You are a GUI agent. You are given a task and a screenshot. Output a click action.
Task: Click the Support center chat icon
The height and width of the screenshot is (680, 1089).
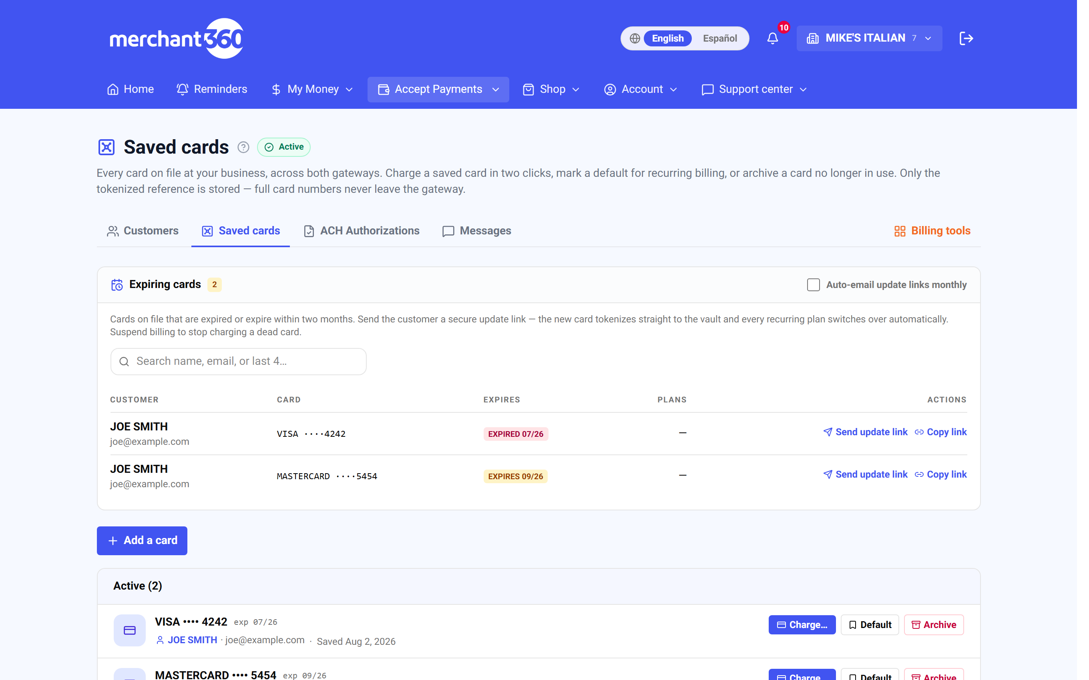pyautogui.click(x=707, y=90)
